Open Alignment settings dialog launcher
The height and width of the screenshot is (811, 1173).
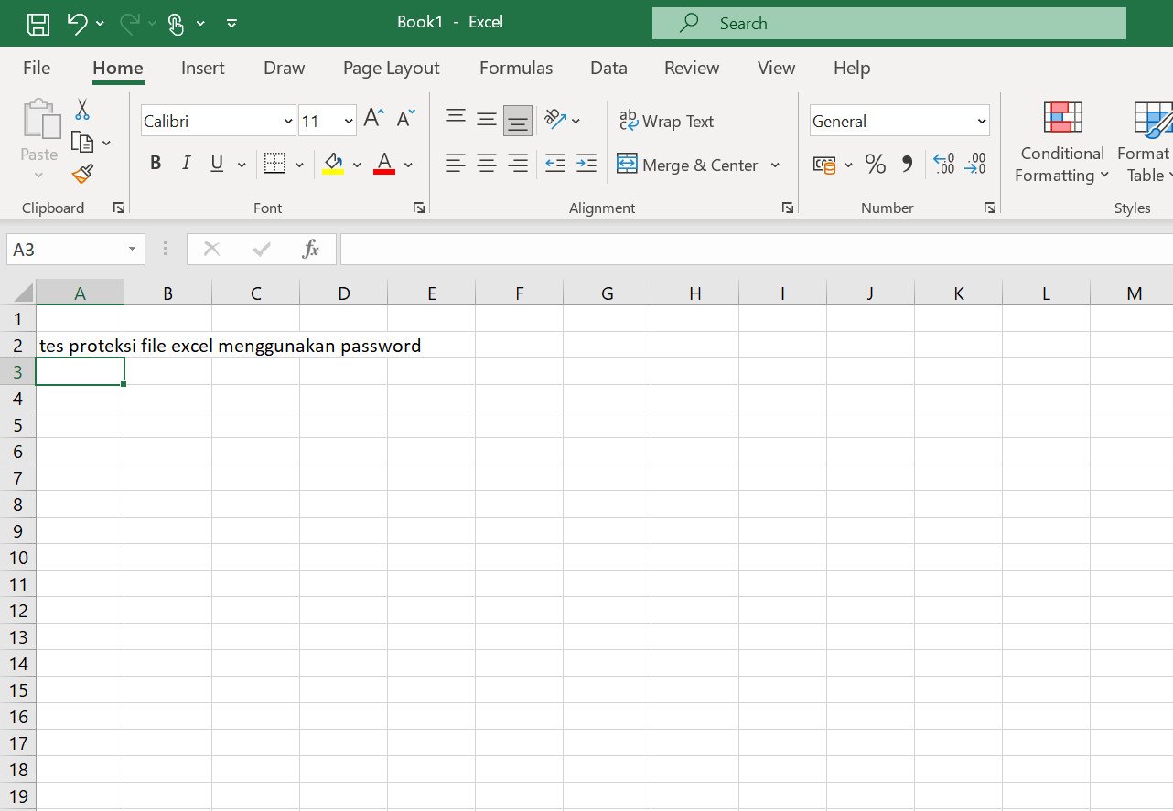[788, 208]
